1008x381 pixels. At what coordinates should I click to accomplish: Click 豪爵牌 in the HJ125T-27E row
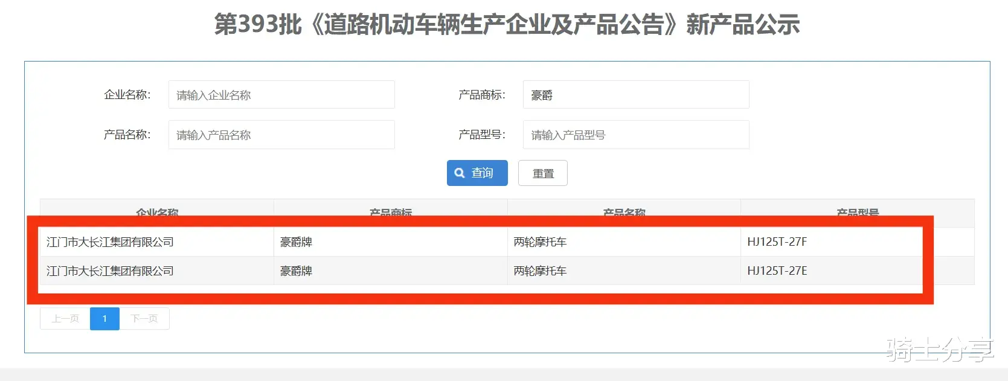click(x=296, y=271)
